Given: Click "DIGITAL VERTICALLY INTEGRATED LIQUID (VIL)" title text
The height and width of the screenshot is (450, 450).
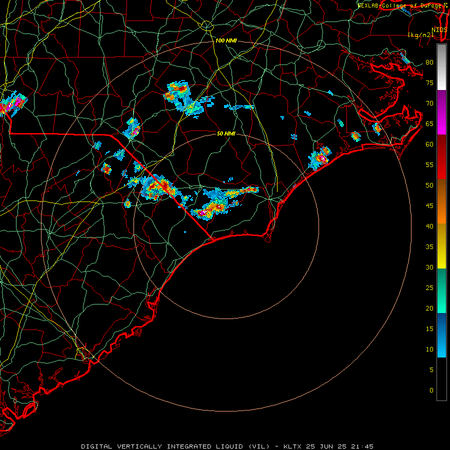Looking at the screenshot, I should click(x=175, y=446).
